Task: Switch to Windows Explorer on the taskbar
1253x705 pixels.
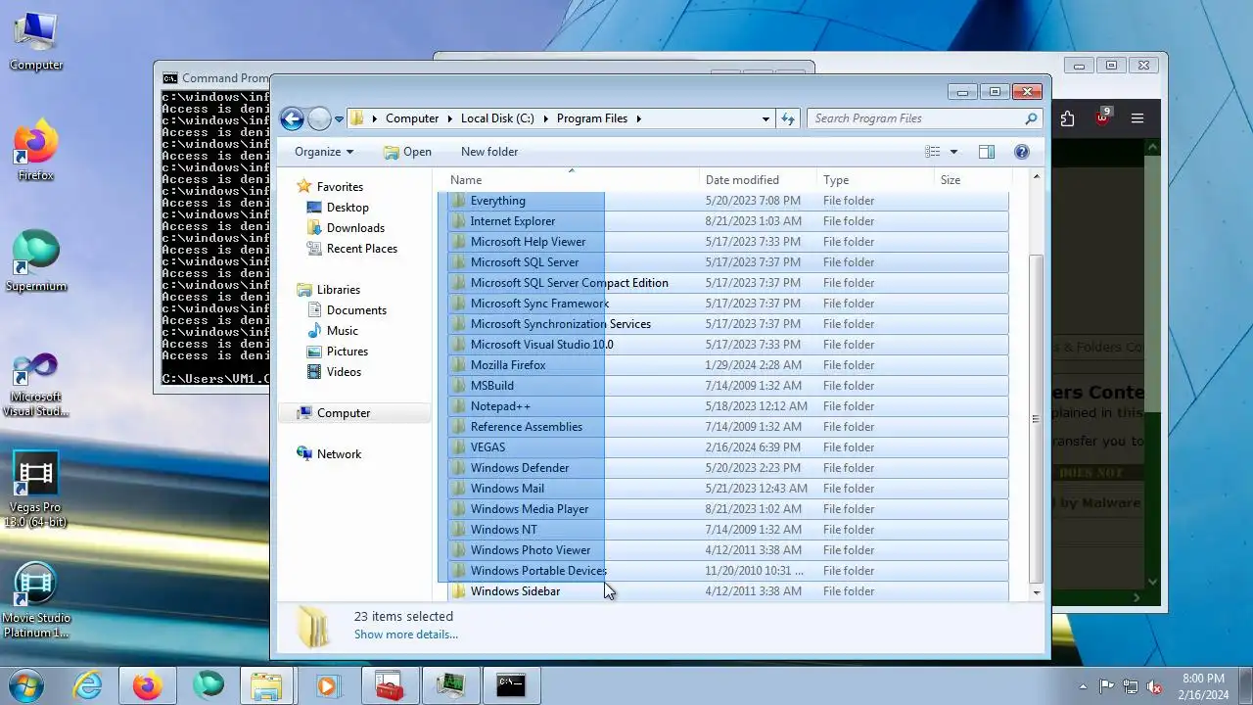Action: [x=267, y=685]
